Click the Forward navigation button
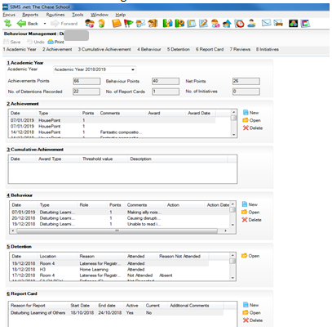 point(64,24)
